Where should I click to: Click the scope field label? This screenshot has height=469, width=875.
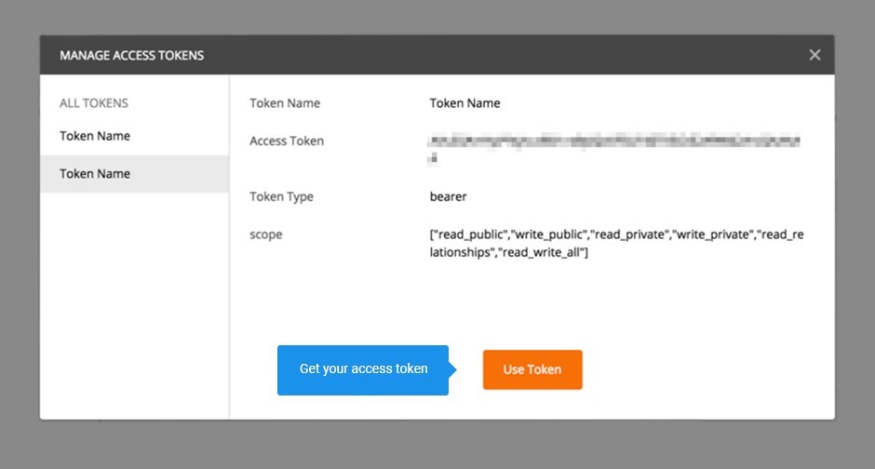[x=265, y=234]
